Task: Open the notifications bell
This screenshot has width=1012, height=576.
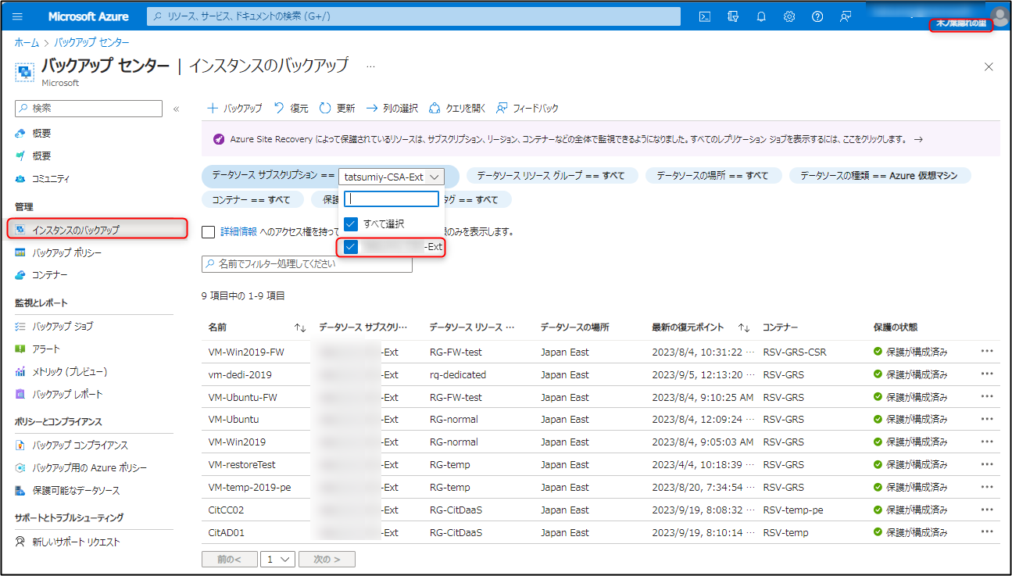Action: coord(761,16)
